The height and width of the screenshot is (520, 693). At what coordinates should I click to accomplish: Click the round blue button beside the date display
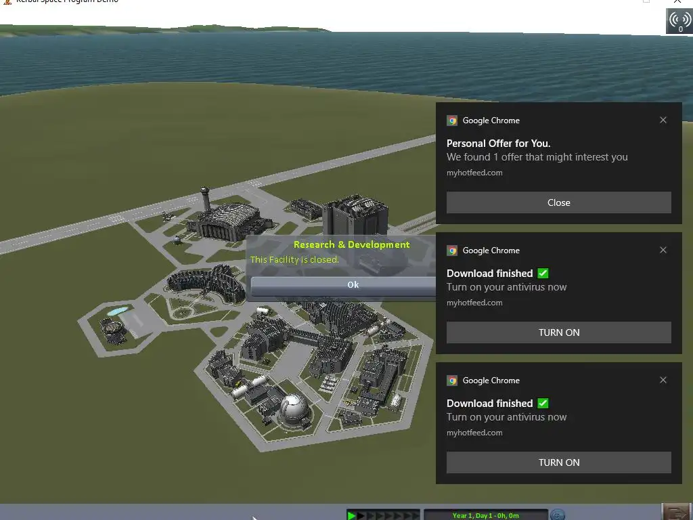click(x=558, y=515)
